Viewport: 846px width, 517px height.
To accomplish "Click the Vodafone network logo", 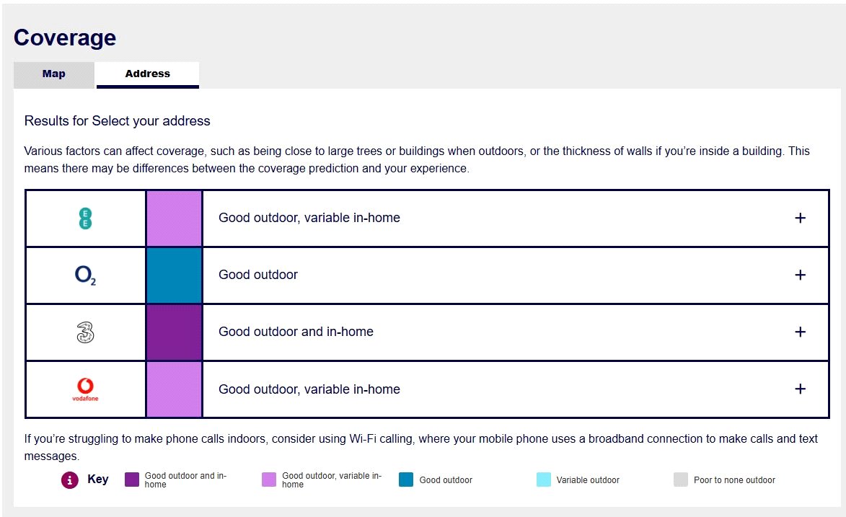I will coord(85,389).
